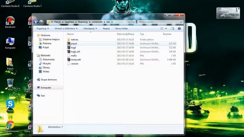Select the jinput archive icon
The width and height of the screenshot is (244, 137).
click(69, 43)
